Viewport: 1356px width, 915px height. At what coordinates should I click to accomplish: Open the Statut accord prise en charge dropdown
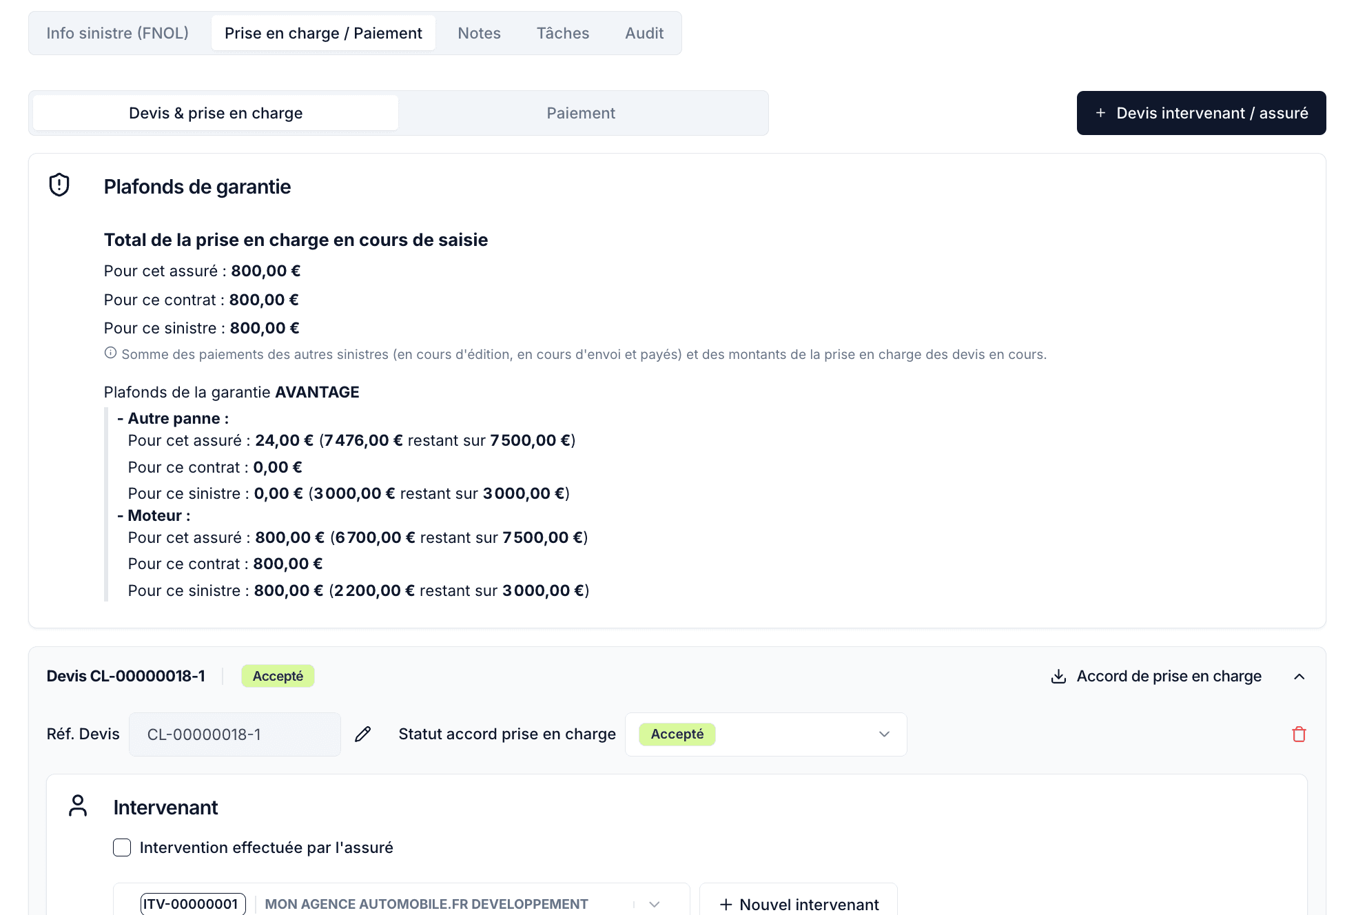point(766,734)
